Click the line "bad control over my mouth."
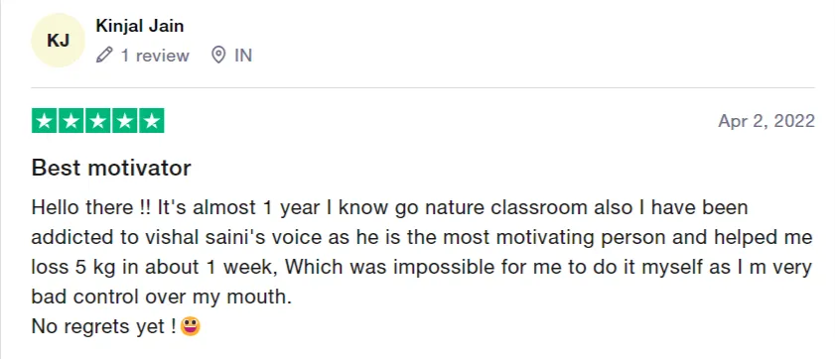Image resolution: width=835 pixels, height=359 pixels. [162, 297]
